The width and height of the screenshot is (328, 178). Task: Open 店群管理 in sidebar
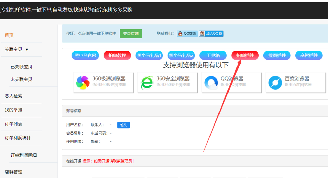[x=14, y=172]
